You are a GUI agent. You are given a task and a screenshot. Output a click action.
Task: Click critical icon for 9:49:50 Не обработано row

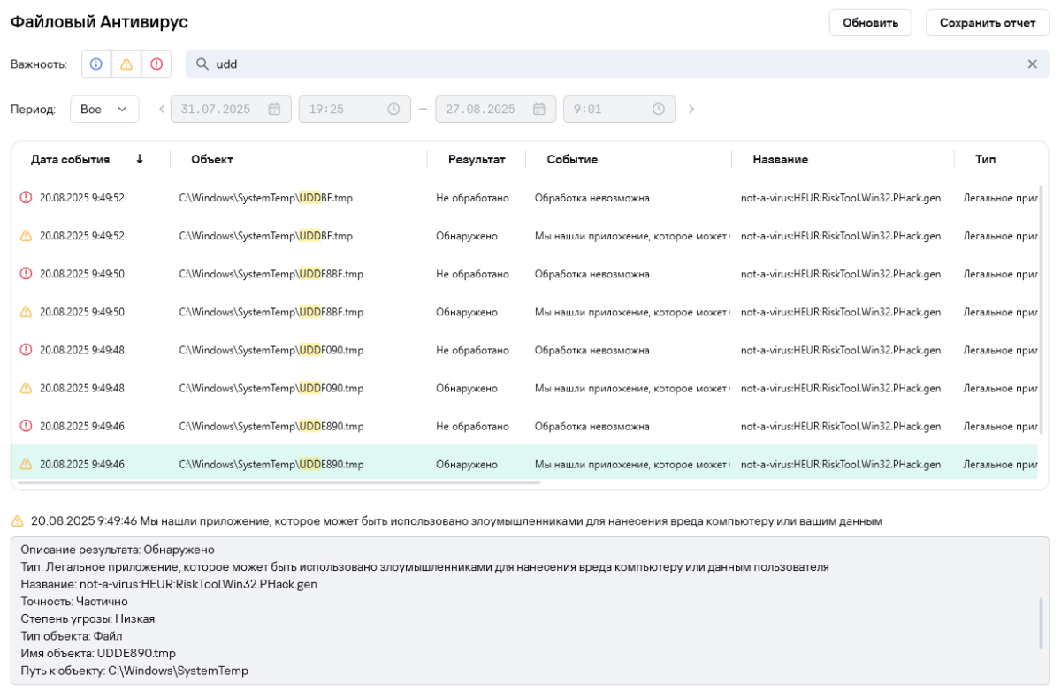point(26,274)
